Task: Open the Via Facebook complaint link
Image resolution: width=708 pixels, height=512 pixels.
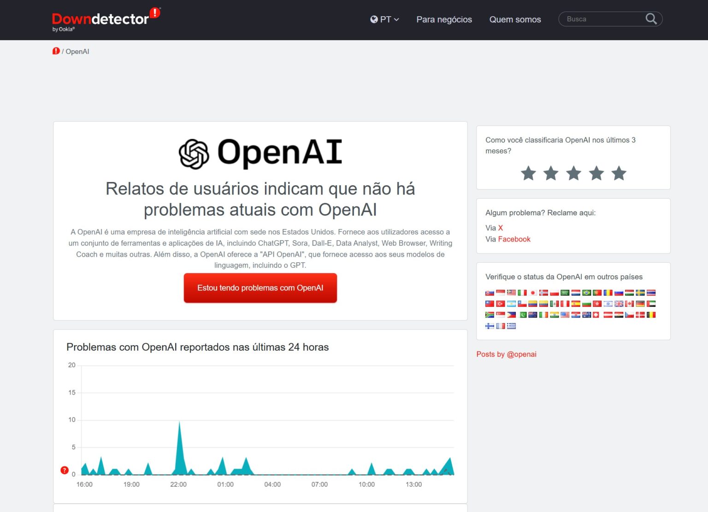Action: [514, 239]
